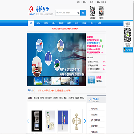The image size is (134, 134).
Task: Click the blue search button
Action: [83, 13]
